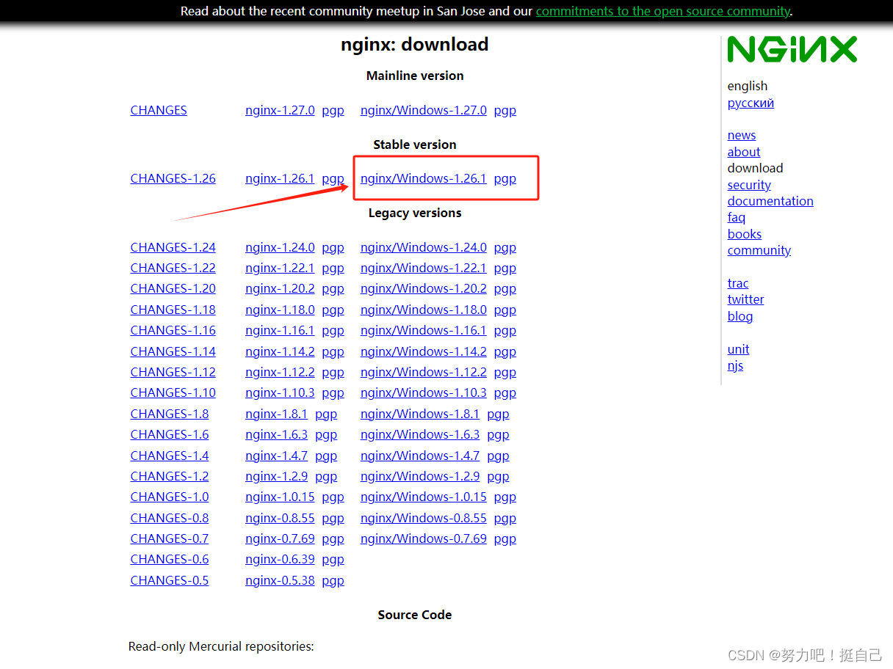893x669 pixels.
Task: Download nginx/Windows-1.20.2
Action: [x=424, y=288]
